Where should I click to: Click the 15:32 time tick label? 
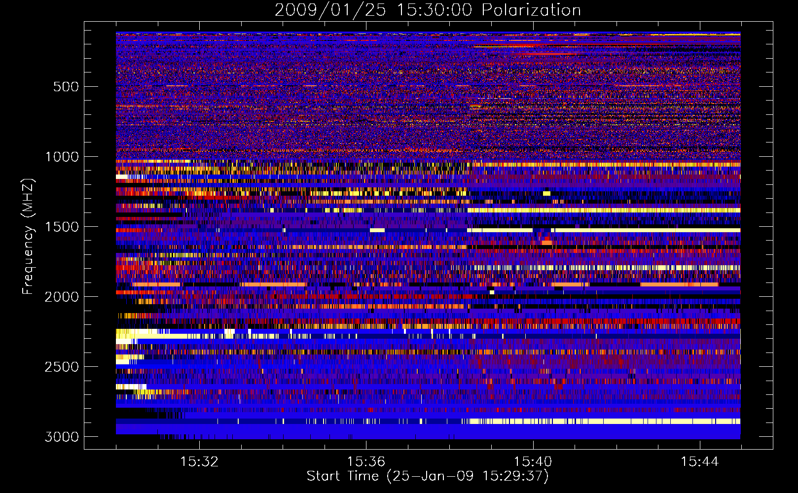199,462
